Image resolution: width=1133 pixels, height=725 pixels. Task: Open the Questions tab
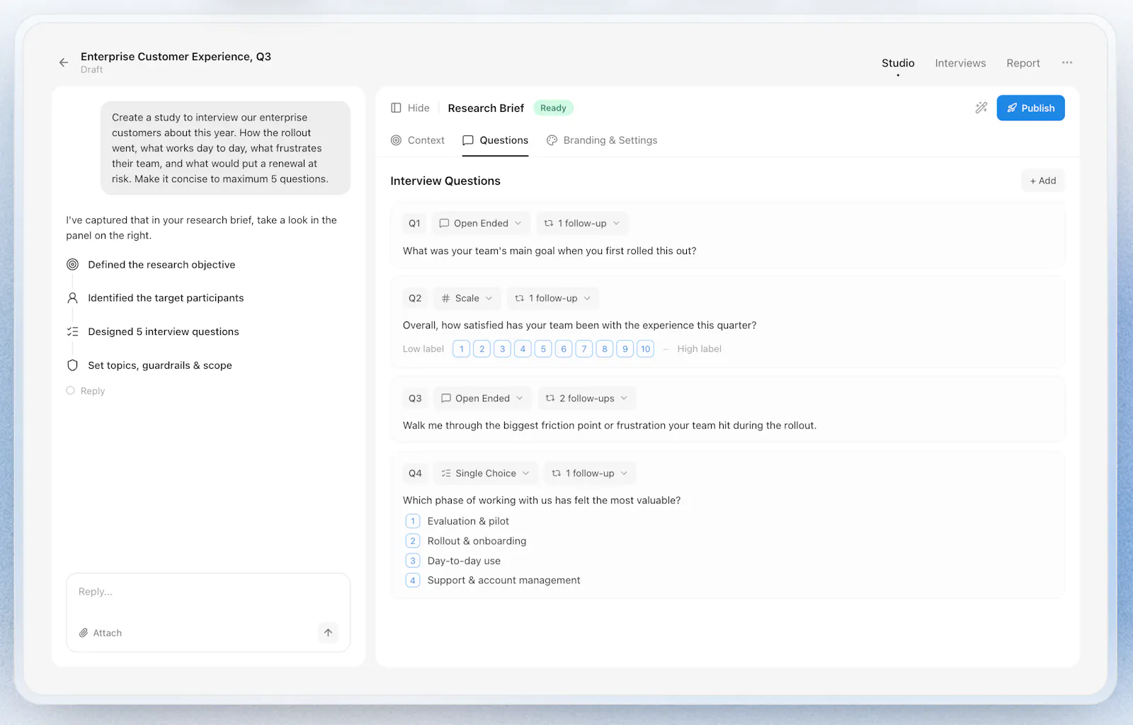(x=496, y=140)
